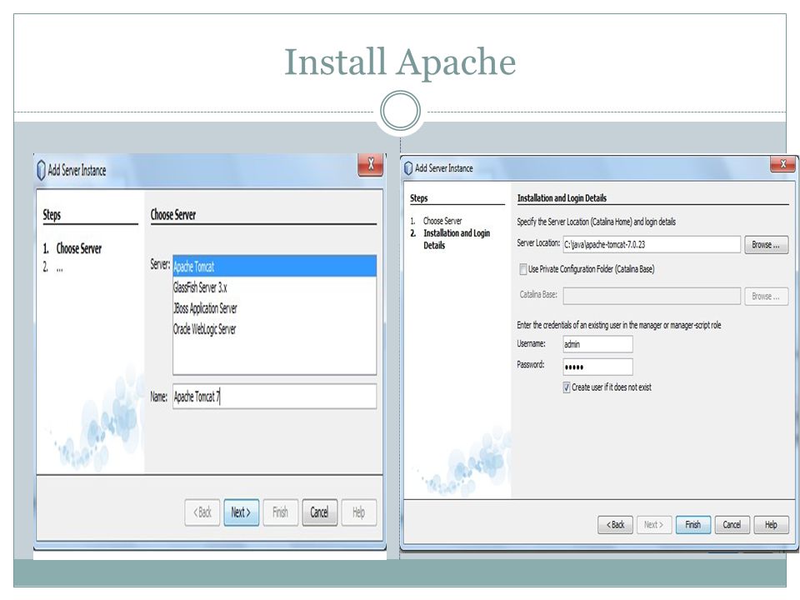800x600 pixels.
Task: Click the disabled Catalina Base Browse button
Action: point(767,296)
